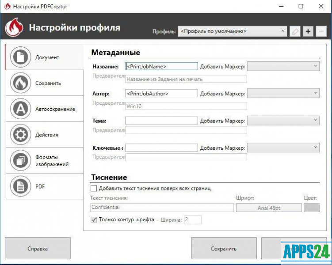332x265 pixels.
Task: Expand Добавить Маркер dropdown for Автор
Action: [x=283, y=93]
